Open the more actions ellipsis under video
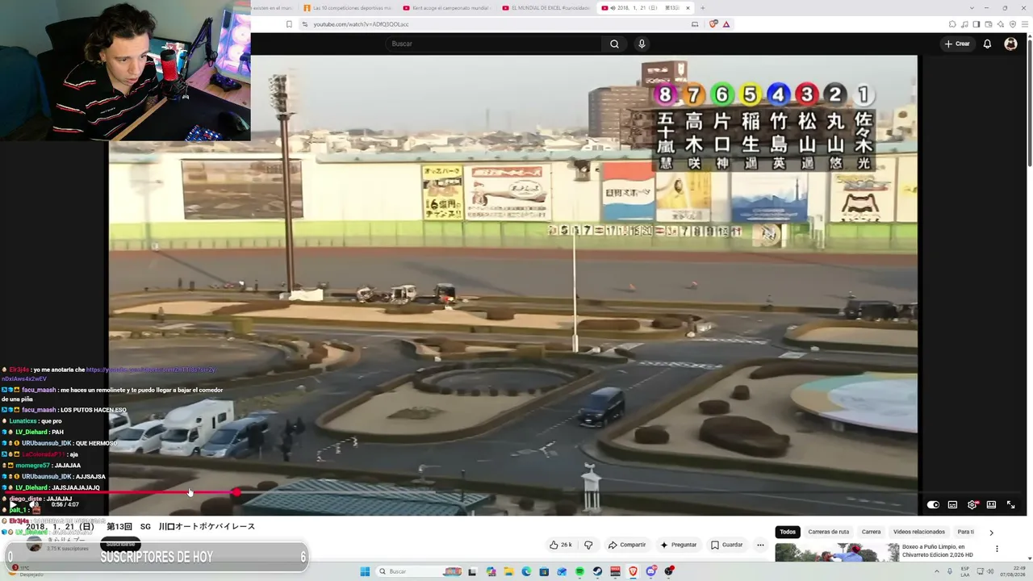 (x=760, y=545)
